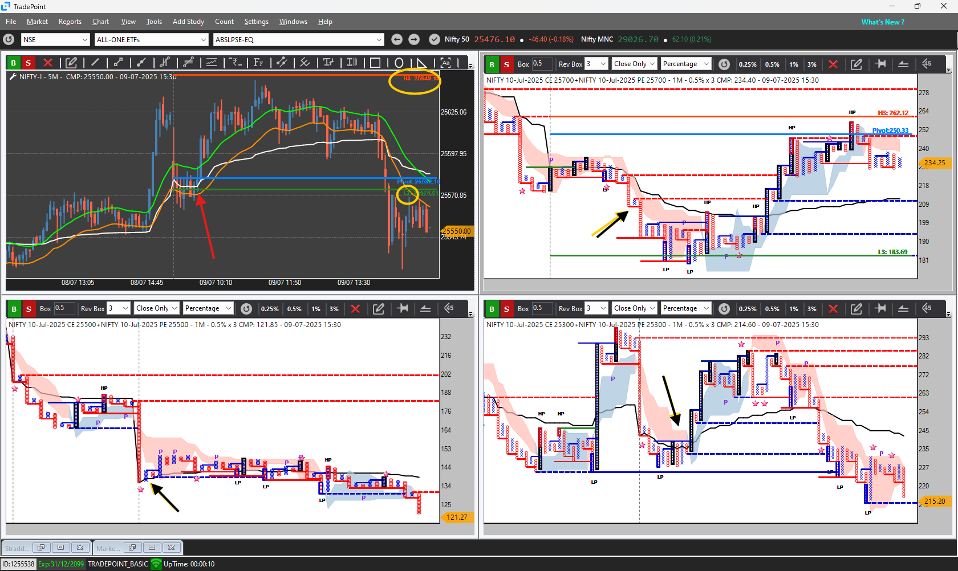This screenshot has width=958, height=571.
Task: Open Rev Box dropdown on 25700 chart
Action: click(x=596, y=64)
